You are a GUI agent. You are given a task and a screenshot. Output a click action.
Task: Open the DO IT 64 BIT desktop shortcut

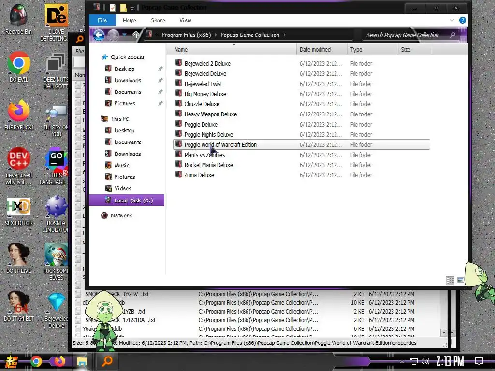tap(19, 306)
